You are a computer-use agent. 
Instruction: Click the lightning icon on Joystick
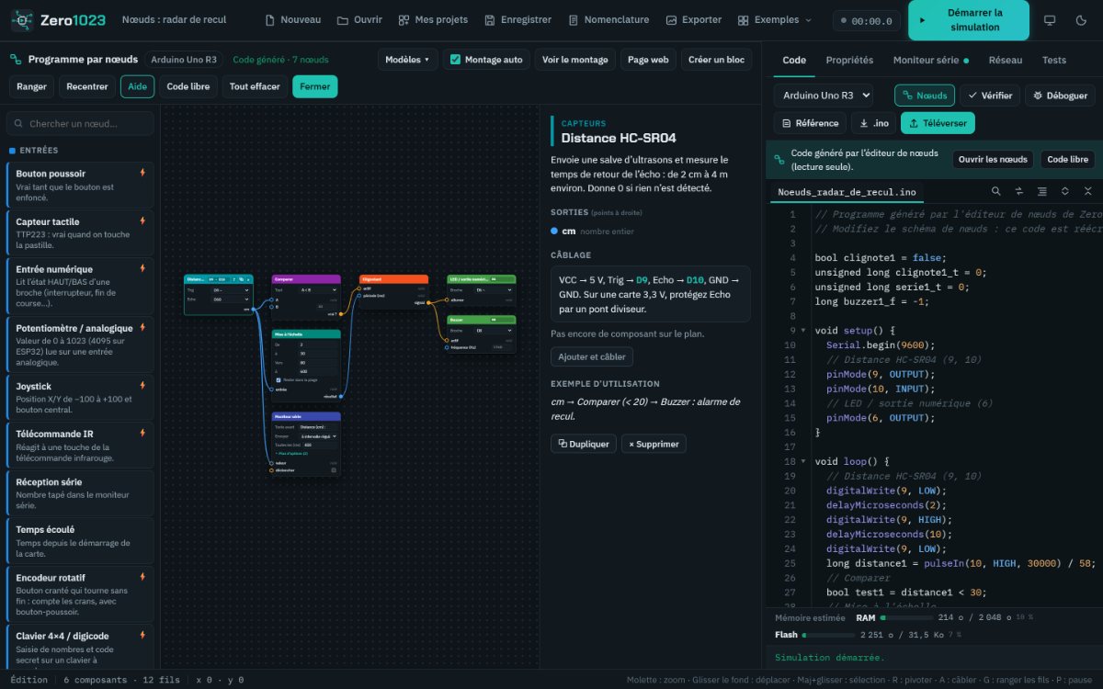(x=142, y=386)
